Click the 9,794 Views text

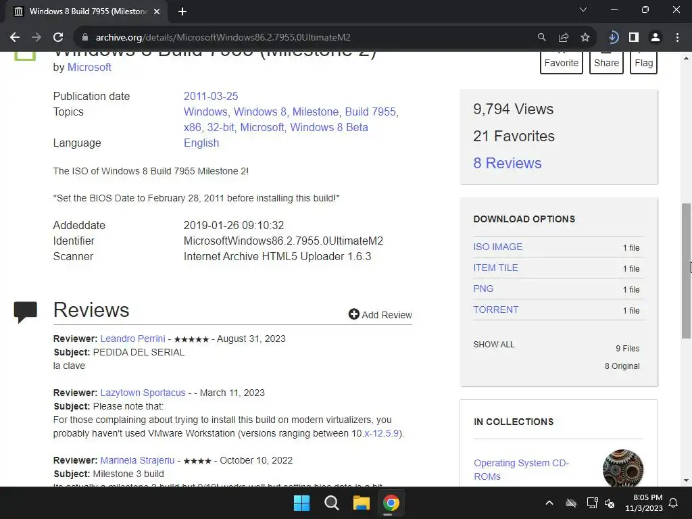pos(514,109)
